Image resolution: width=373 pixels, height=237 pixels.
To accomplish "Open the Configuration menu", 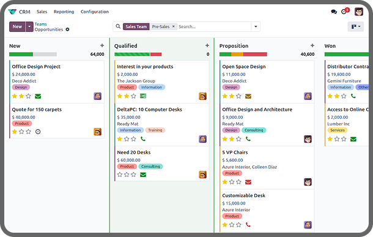I will tap(95, 12).
